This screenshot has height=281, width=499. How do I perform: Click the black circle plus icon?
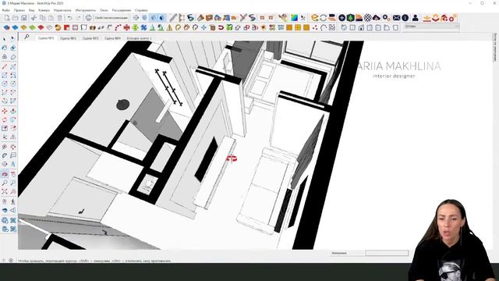[x=342, y=18]
